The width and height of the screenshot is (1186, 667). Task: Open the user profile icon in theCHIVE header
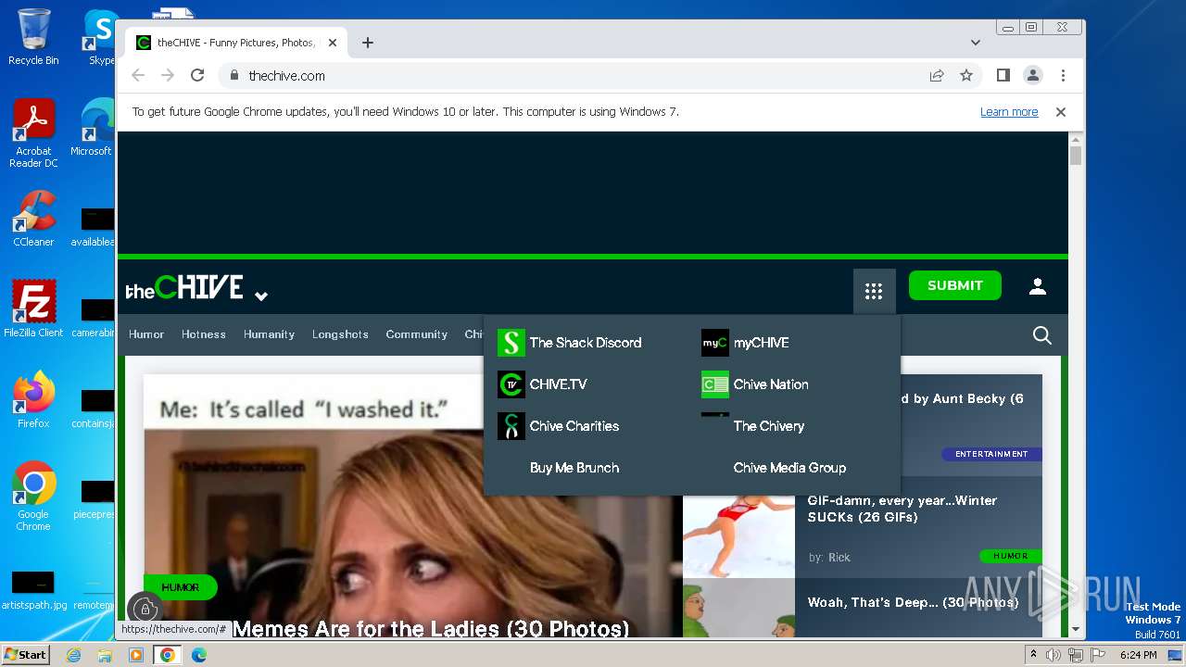click(x=1038, y=286)
